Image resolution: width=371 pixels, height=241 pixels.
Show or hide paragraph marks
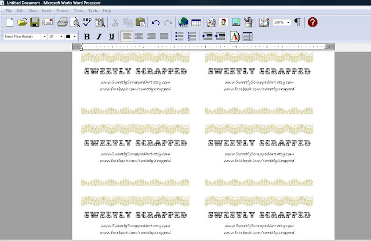pos(297,22)
